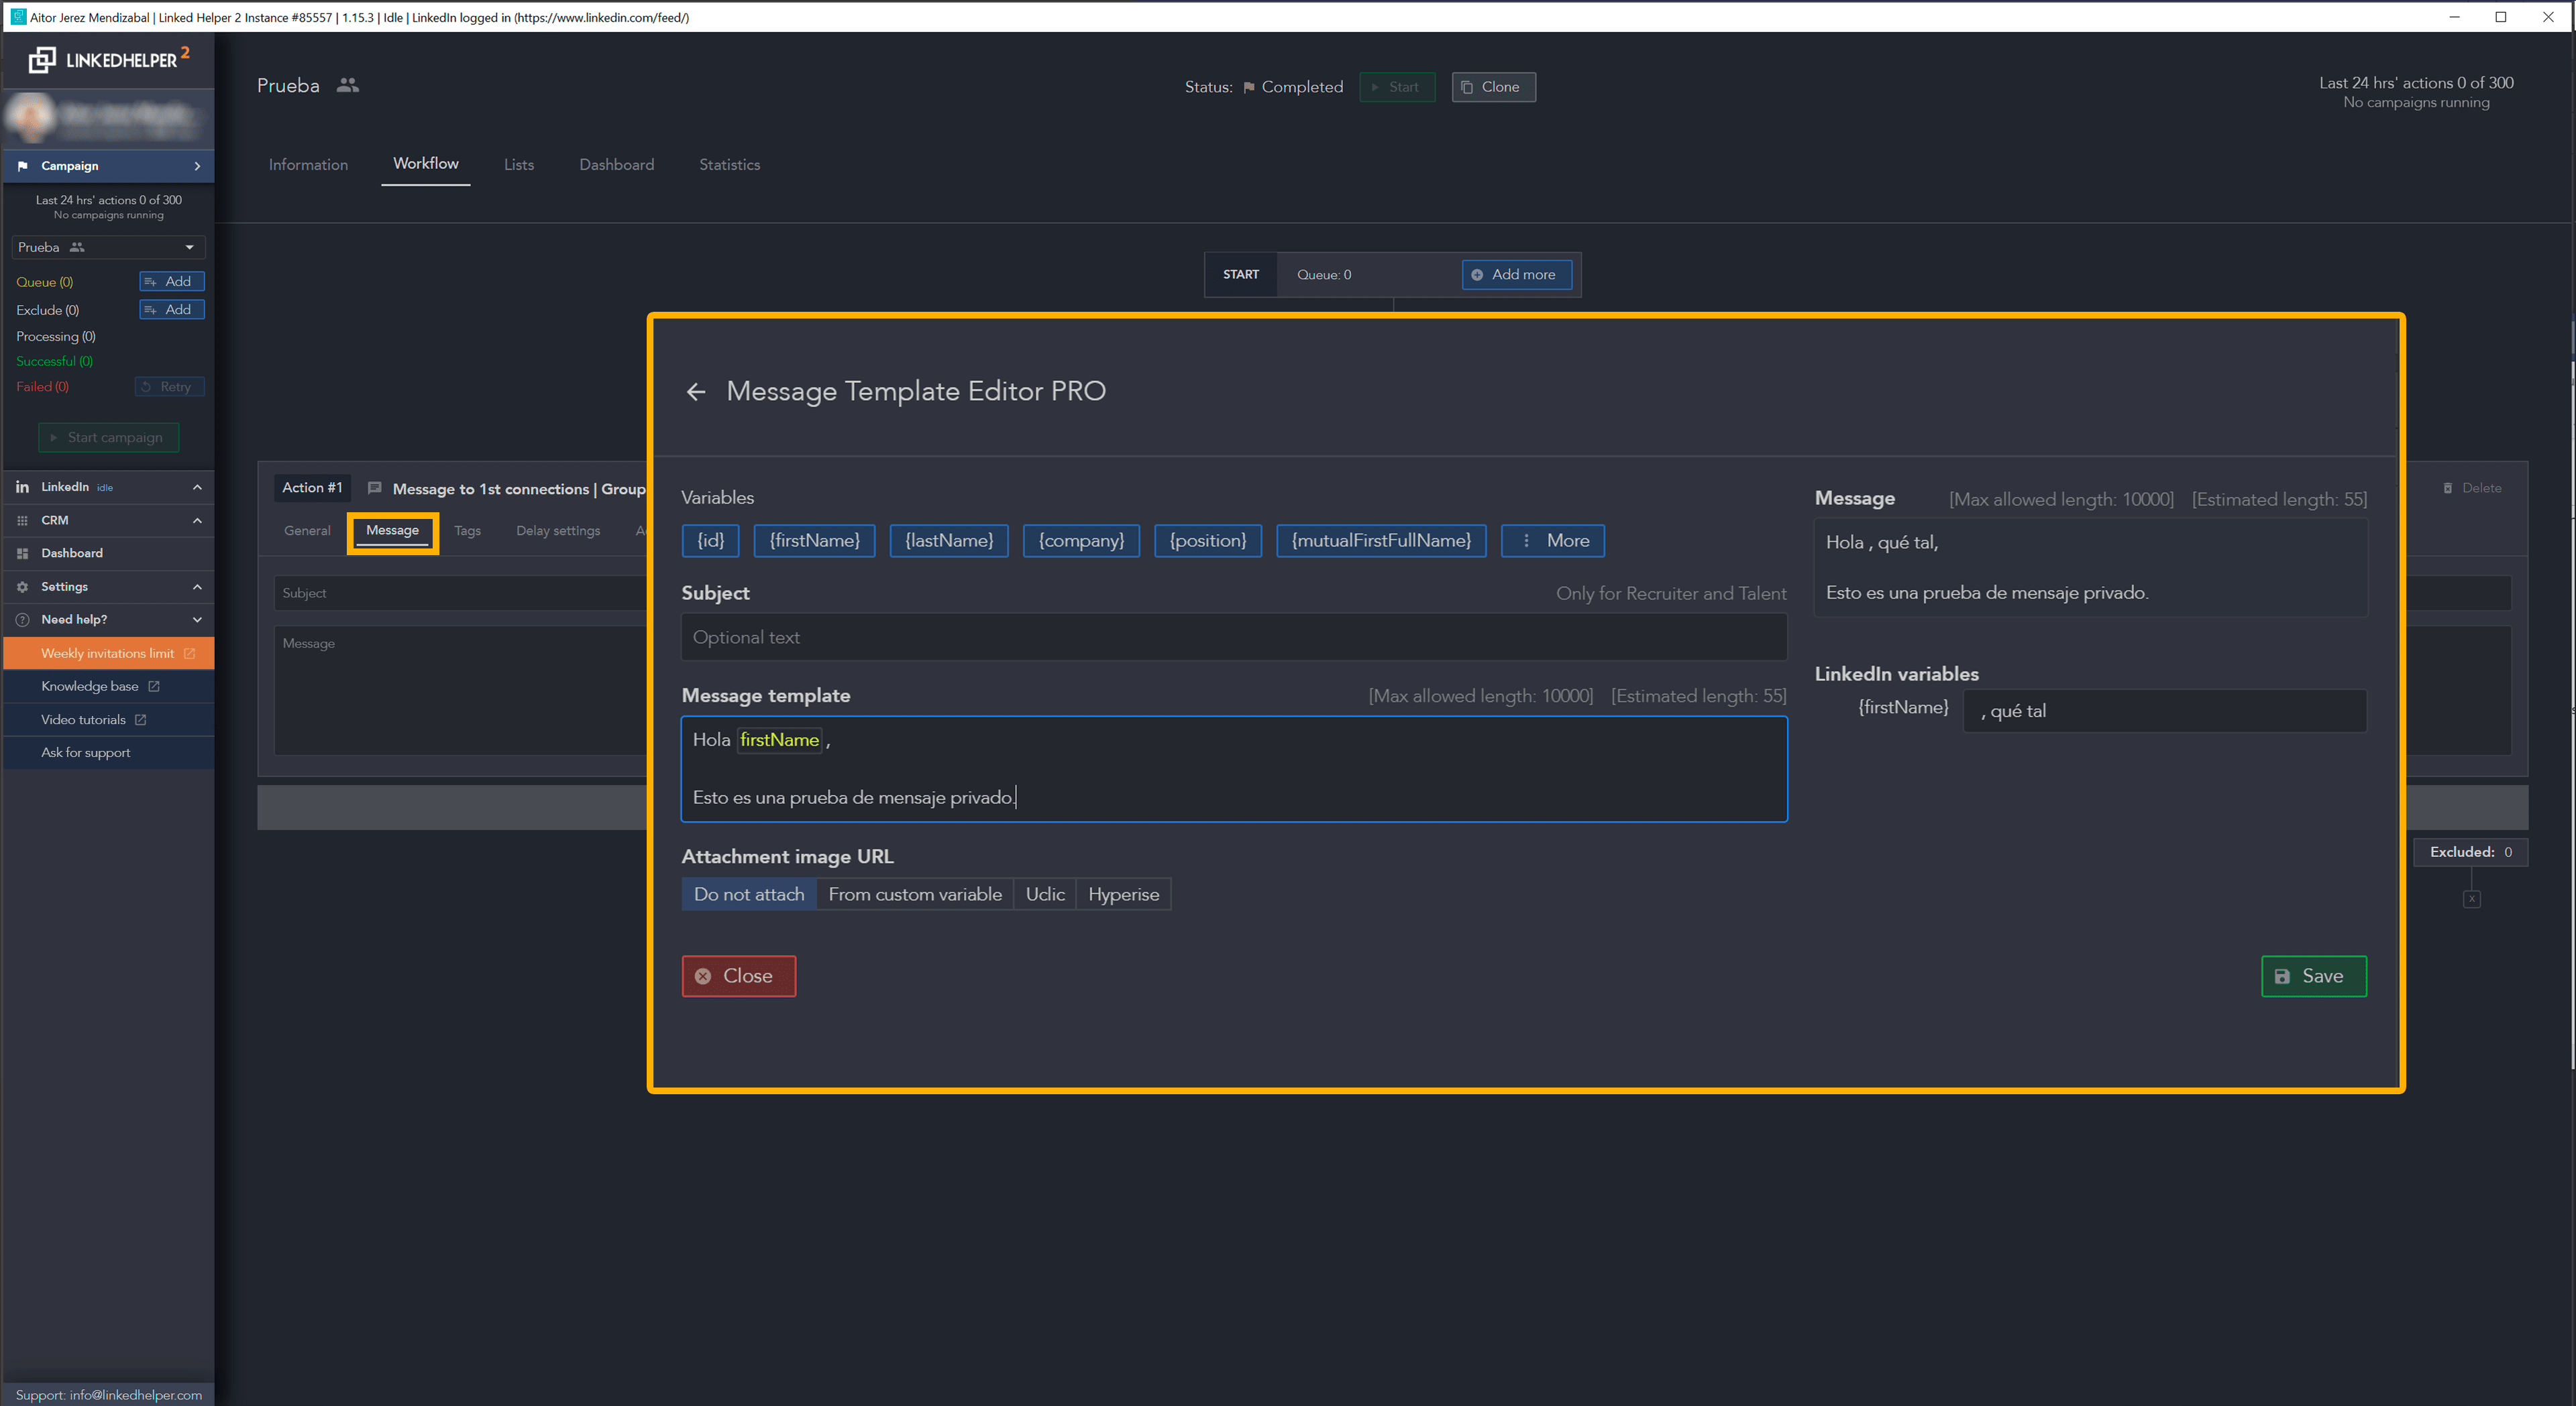Expand the Need help? section chevron

(197, 620)
